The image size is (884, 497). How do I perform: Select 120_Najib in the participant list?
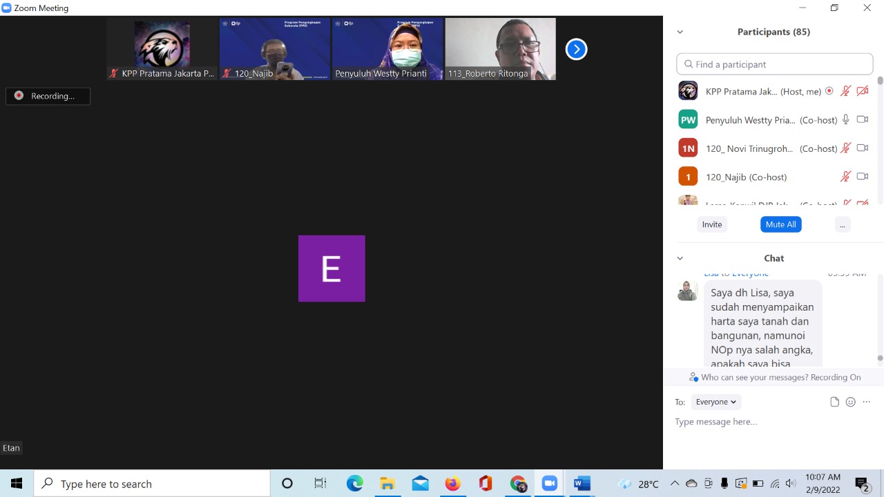tap(746, 177)
